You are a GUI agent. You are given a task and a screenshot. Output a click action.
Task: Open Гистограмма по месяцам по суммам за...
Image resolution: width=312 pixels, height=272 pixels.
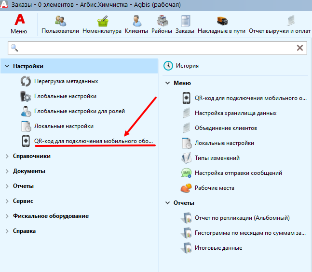click(250, 233)
